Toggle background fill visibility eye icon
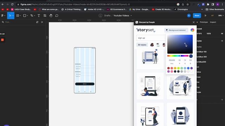The height and width of the screenshot is (126, 225). [x=222, y=34]
